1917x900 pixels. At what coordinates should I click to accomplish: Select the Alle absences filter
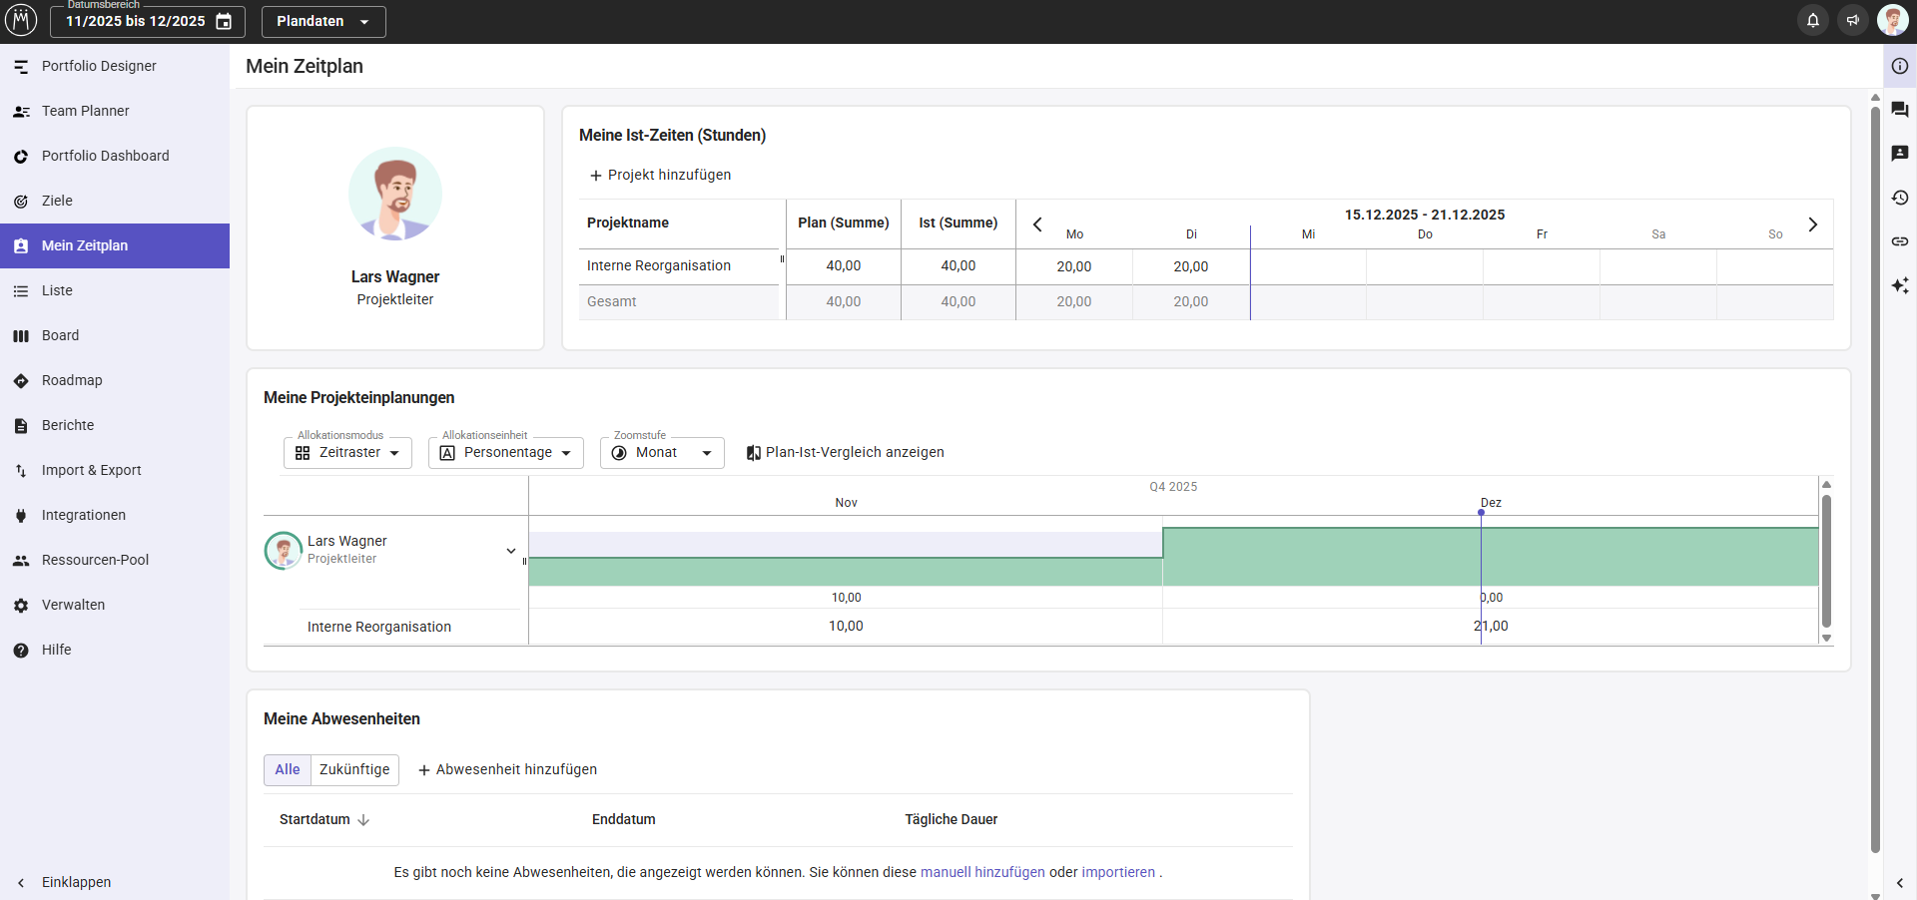(x=288, y=769)
